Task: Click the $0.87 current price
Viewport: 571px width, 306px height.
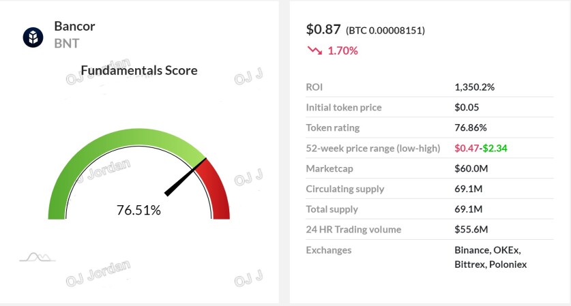Action: (323, 29)
